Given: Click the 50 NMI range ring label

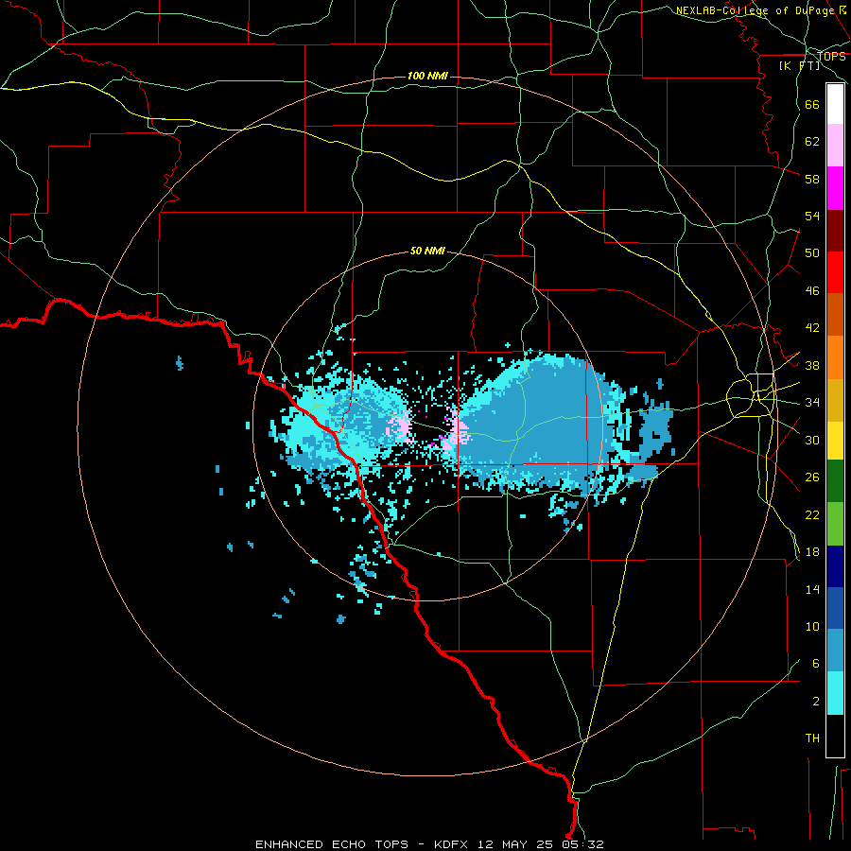Looking at the screenshot, I should point(427,251).
